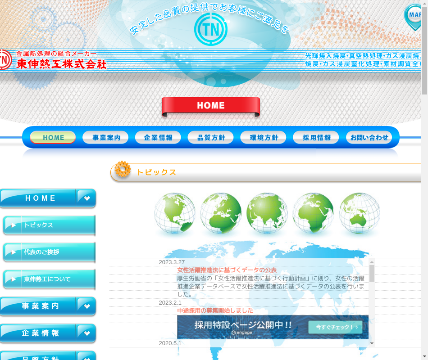The width and height of the screenshot is (428, 360).
Task: Go to 採用情報 in the nav bar
Action: click(x=316, y=138)
